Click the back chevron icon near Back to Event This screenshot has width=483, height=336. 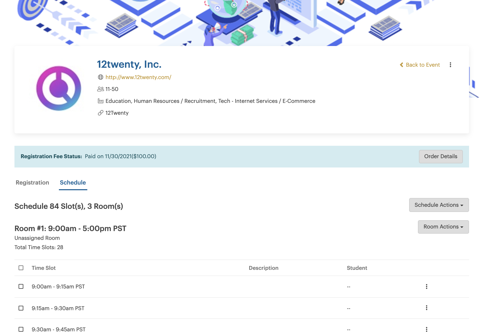click(401, 65)
